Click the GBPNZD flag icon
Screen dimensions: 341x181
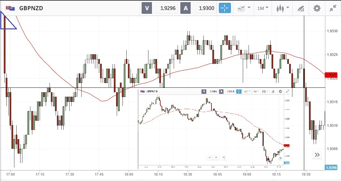point(9,8)
